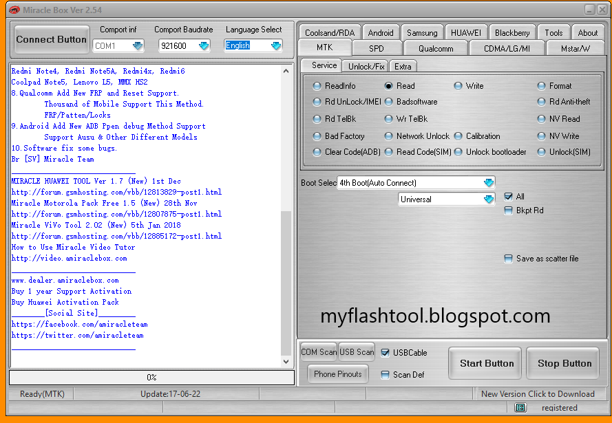
Task: Expand the Boot Select 4th Boot dropdown
Action: click(489, 182)
